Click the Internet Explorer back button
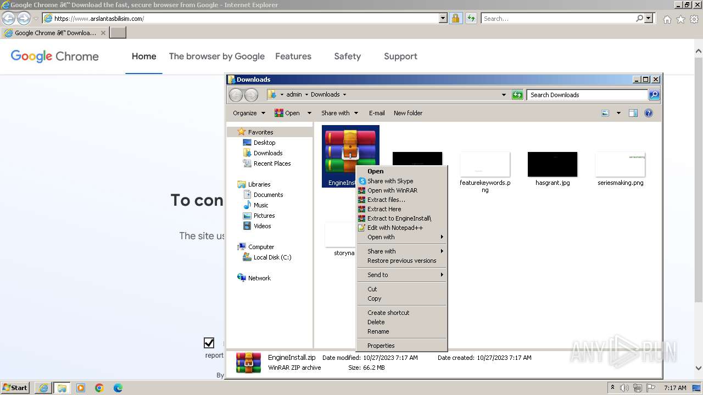The image size is (703, 395). (8, 19)
